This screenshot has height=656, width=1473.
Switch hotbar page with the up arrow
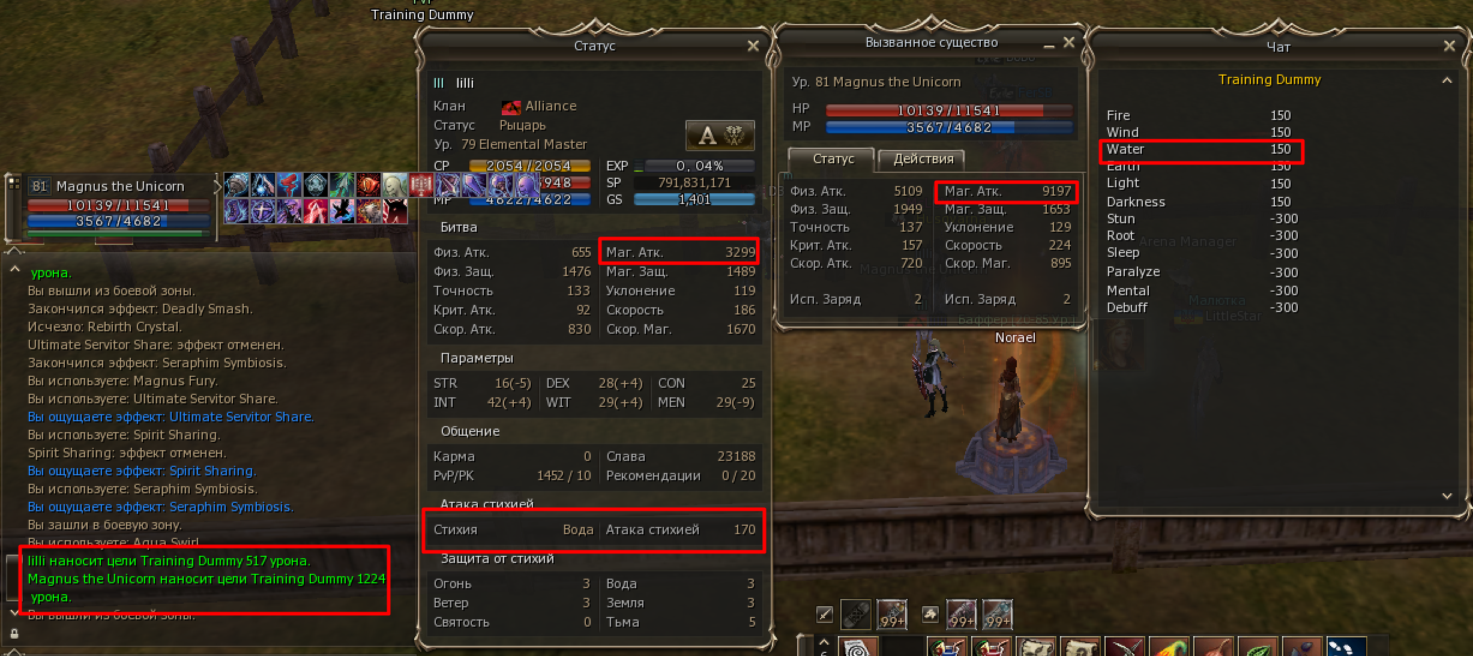coord(824,642)
